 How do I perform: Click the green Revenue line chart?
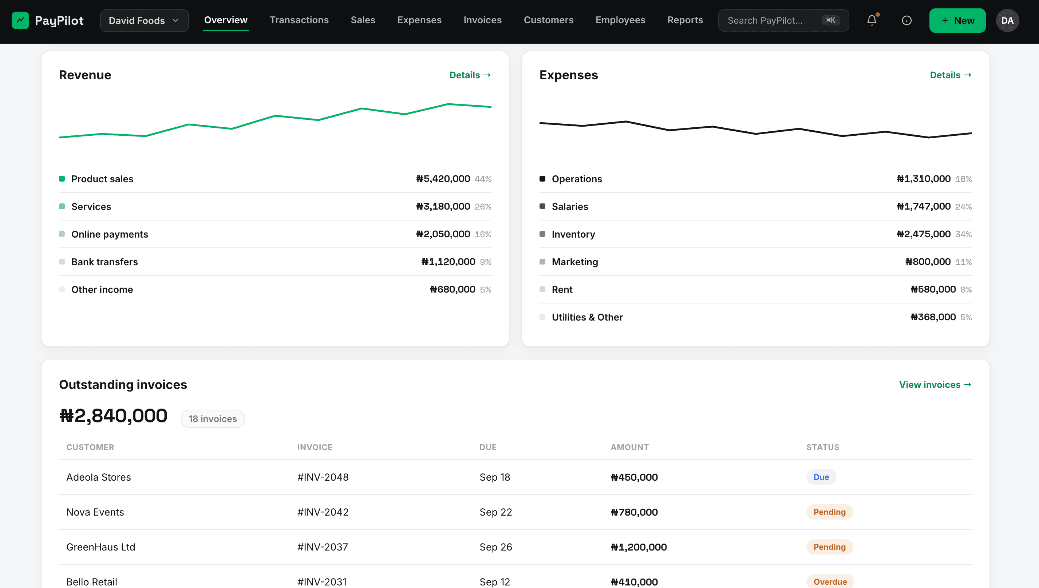click(275, 121)
